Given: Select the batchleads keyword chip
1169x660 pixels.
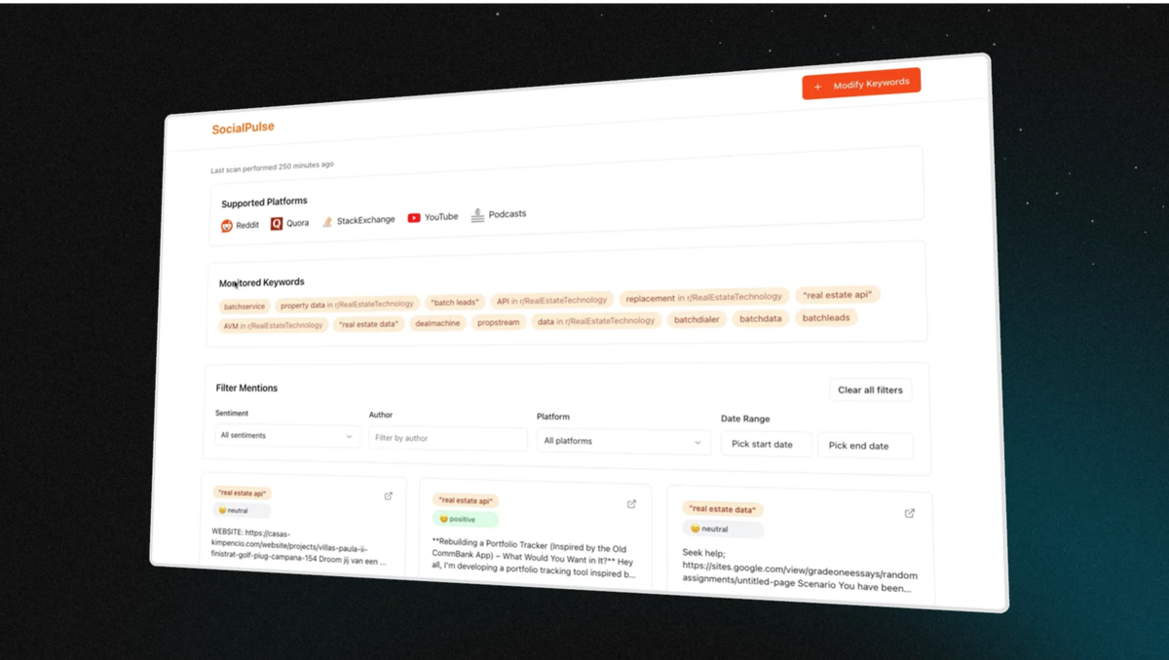Looking at the screenshot, I should [825, 317].
